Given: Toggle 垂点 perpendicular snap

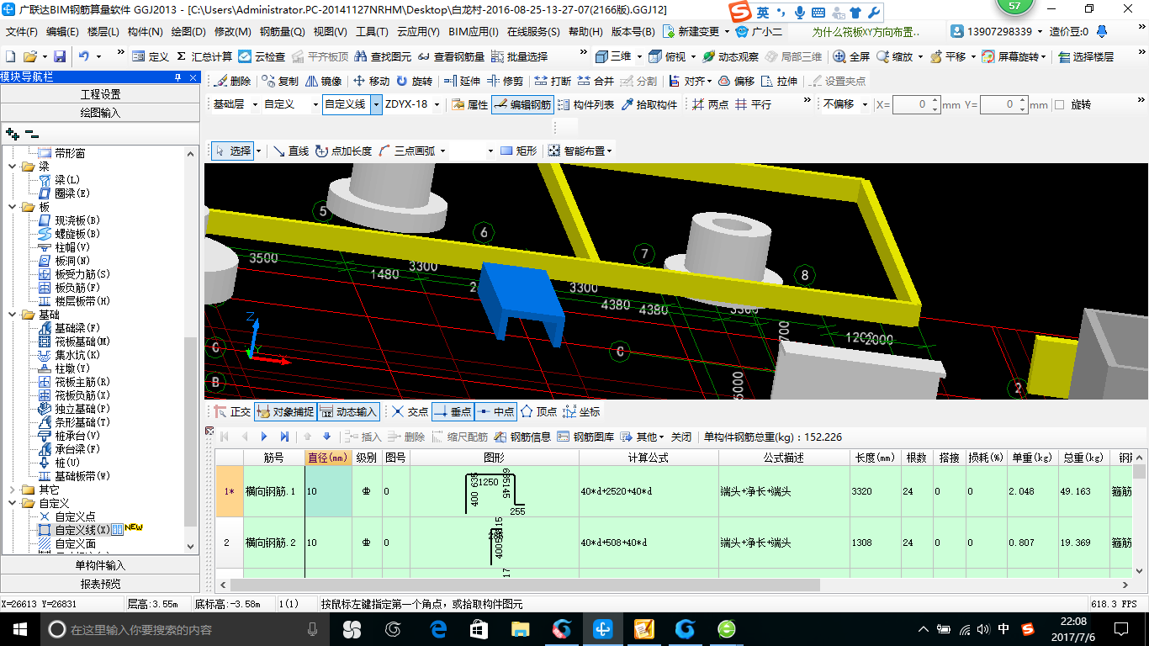Looking at the screenshot, I should pos(453,412).
